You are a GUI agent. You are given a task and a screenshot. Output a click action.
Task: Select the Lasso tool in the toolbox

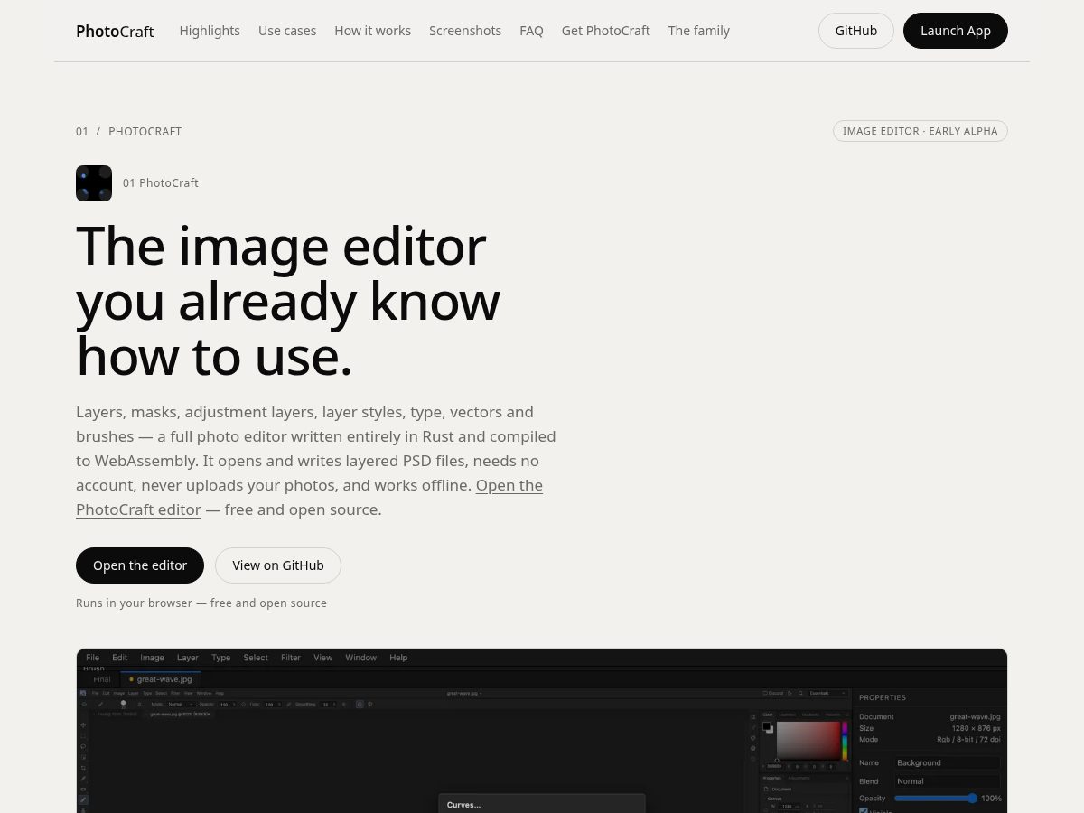pyautogui.click(x=83, y=746)
